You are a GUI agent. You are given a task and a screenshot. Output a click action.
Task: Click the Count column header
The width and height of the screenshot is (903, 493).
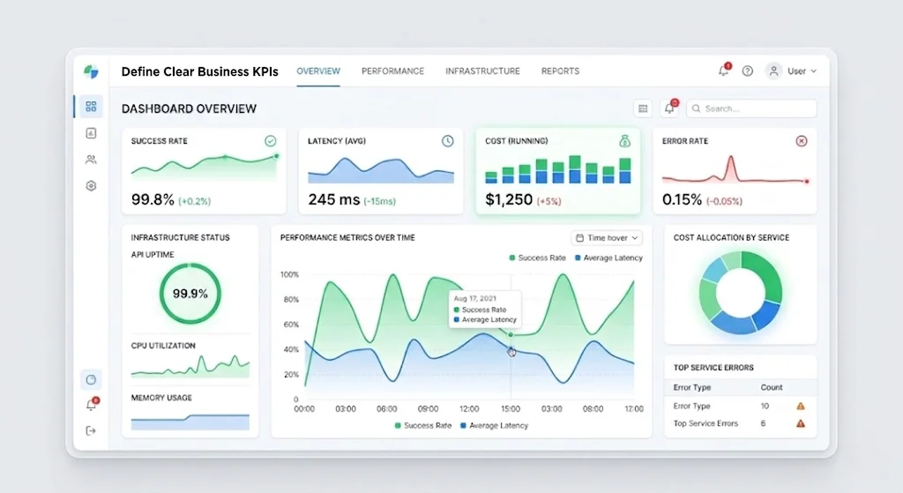[772, 387]
